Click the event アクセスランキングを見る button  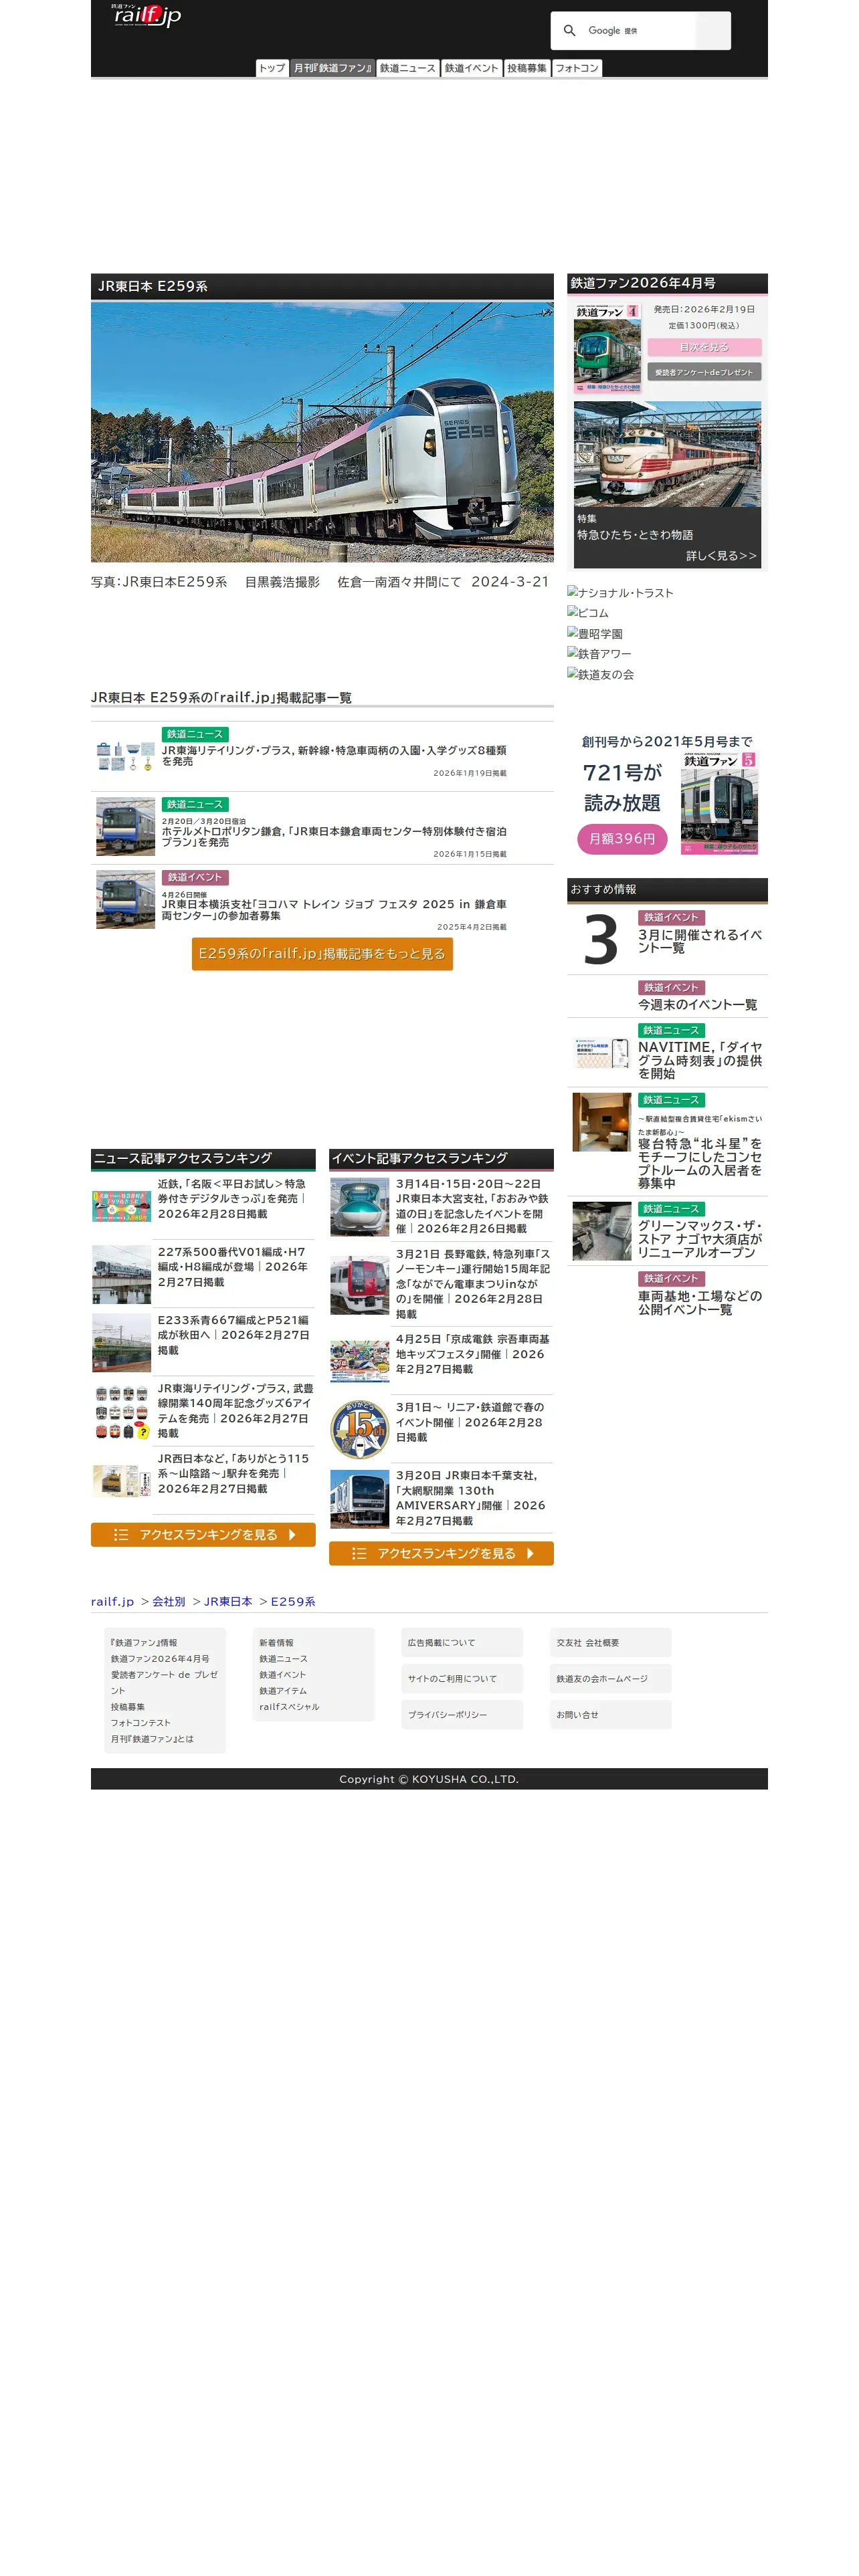[441, 1554]
